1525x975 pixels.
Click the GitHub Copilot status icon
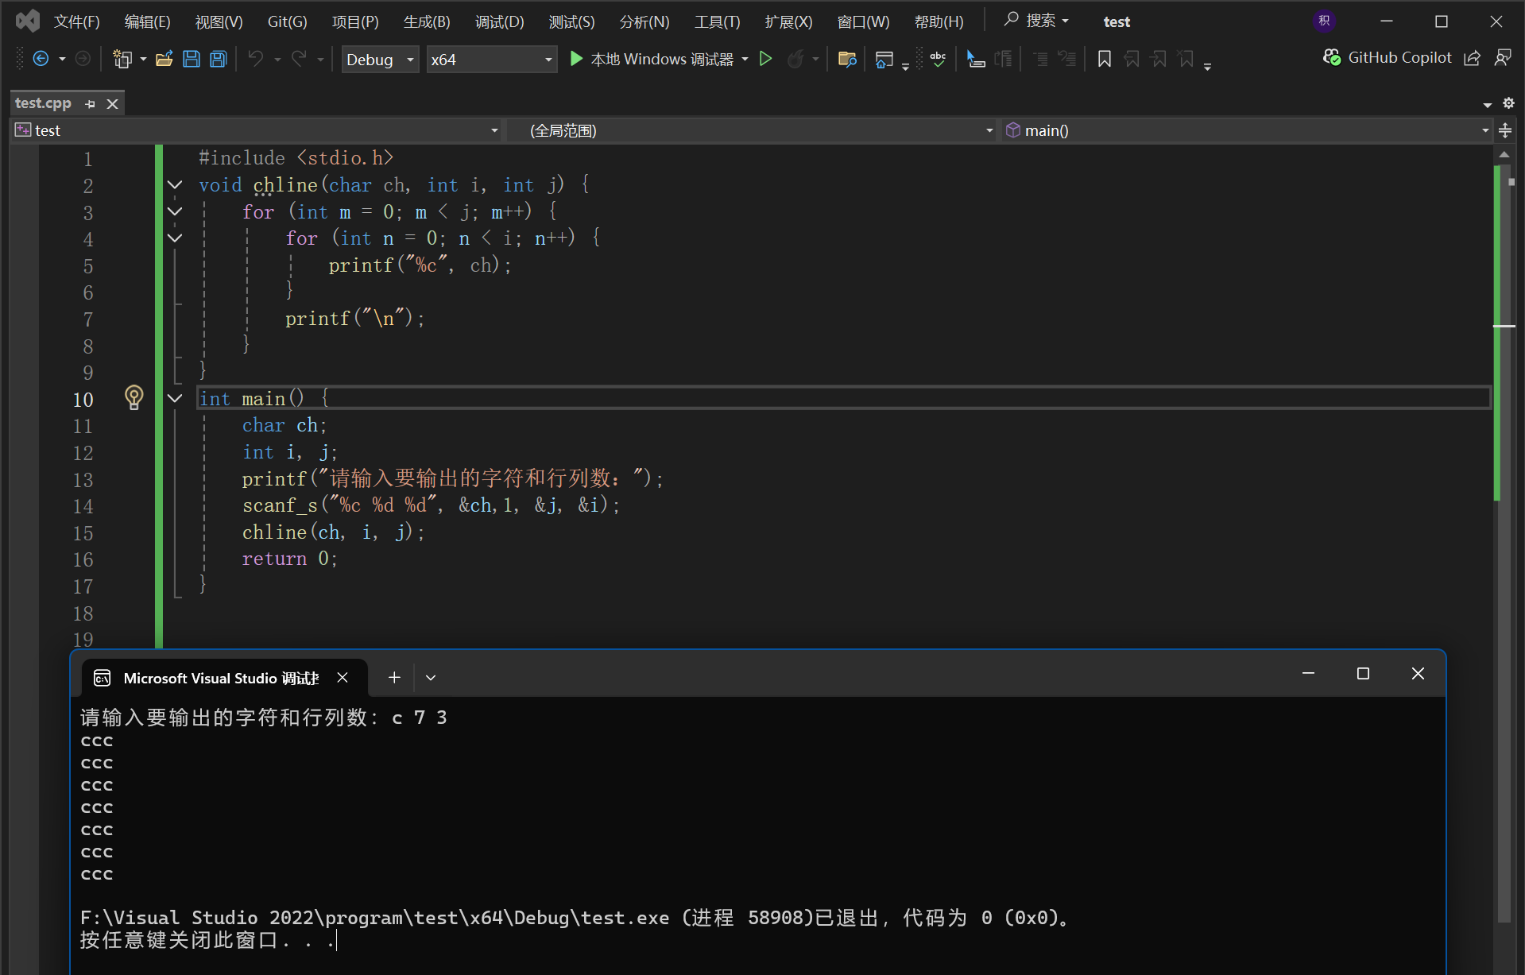[x=1331, y=58]
